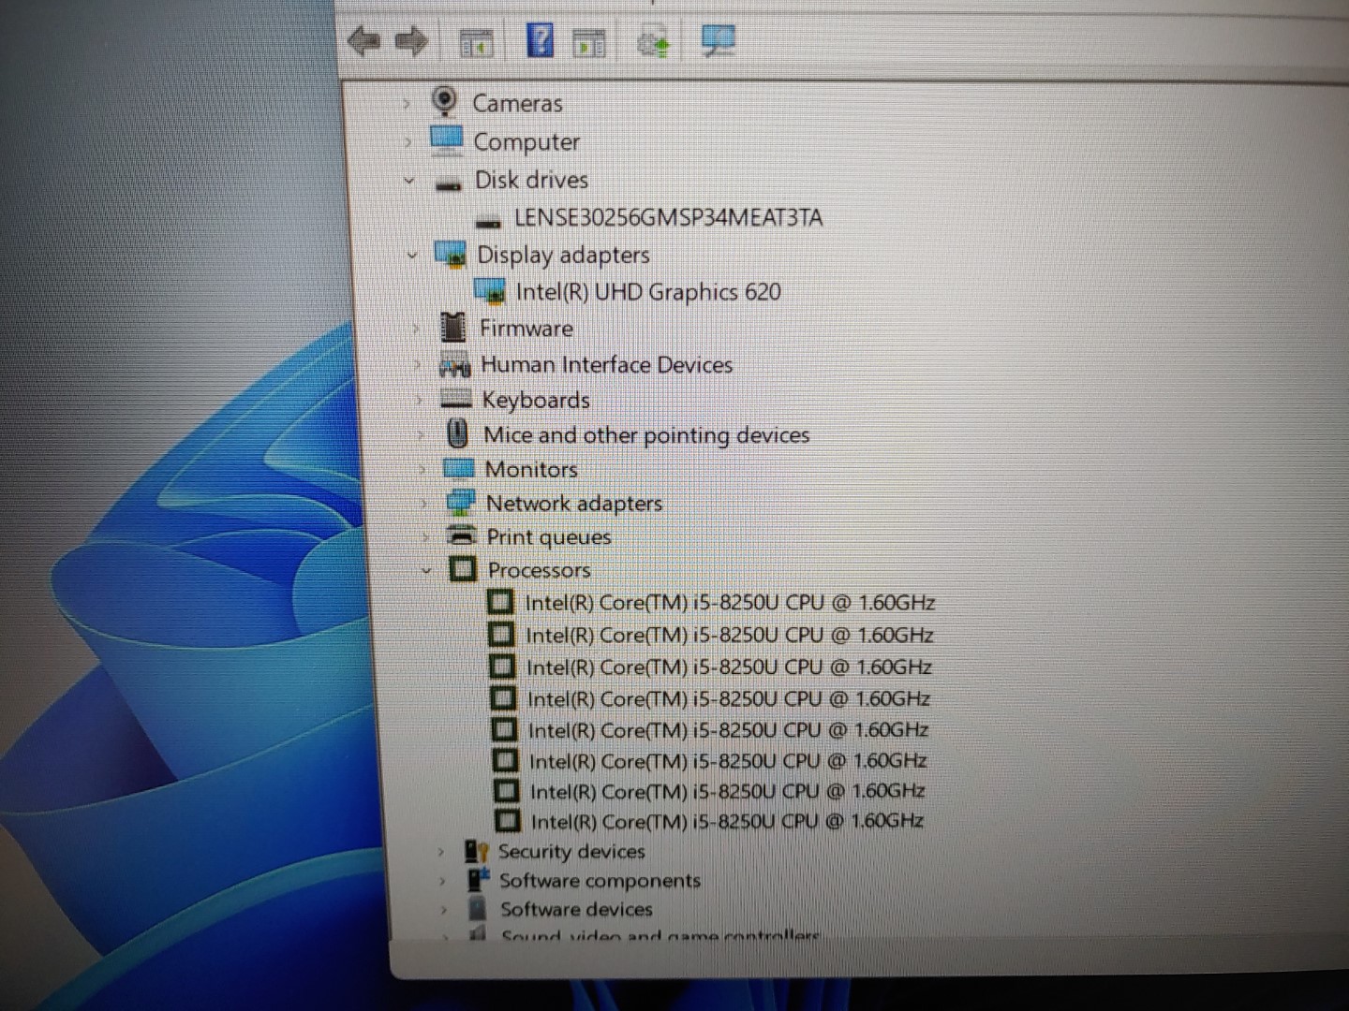The height and width of the screenshot is (1011, 1349).
Task: Select the Disk drives category icon
Action: click(x=450, y=183)
